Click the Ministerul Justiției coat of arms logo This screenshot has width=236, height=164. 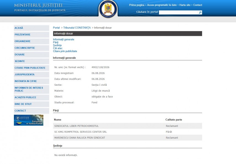point(108,9)
